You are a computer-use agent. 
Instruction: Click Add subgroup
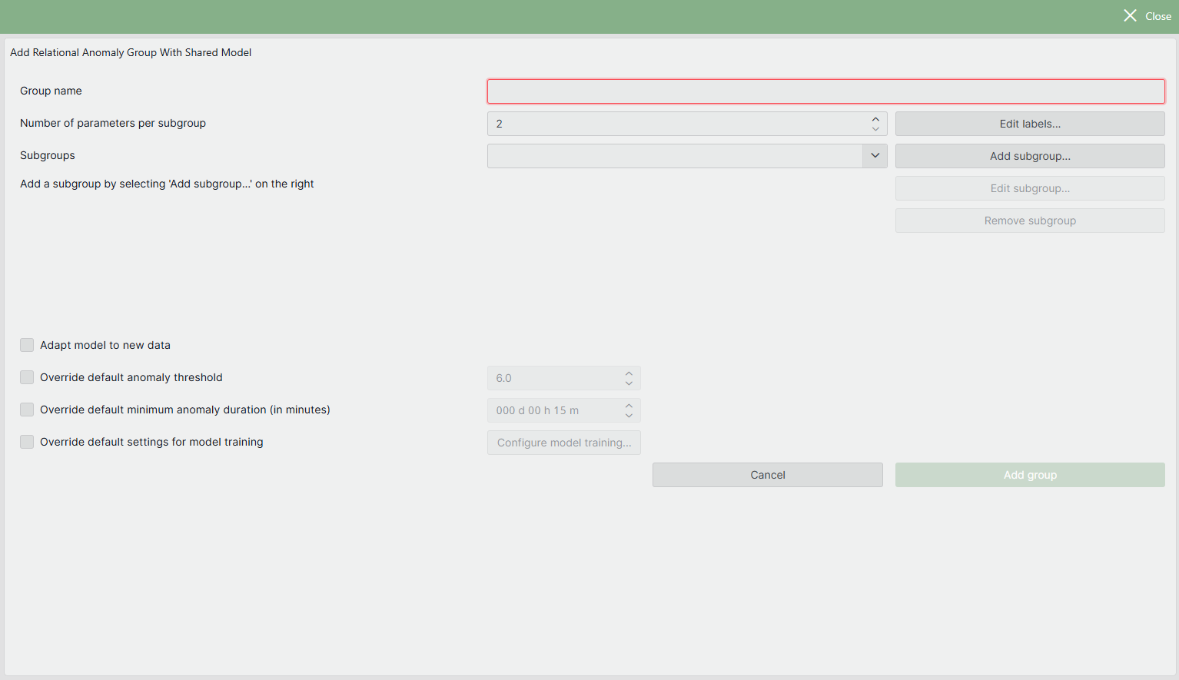tap(1030, 155)
